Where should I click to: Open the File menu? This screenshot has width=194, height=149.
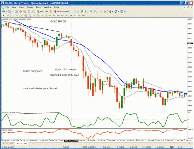pyautogui.click(x=7, y=7)
